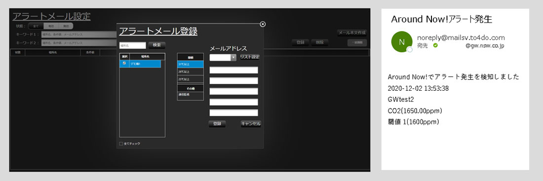The width and height of the screenshot is (543, 181).
Task: Click the 一括削除 button on settings page
Action: pyautogui.click(x=357, y=43)
